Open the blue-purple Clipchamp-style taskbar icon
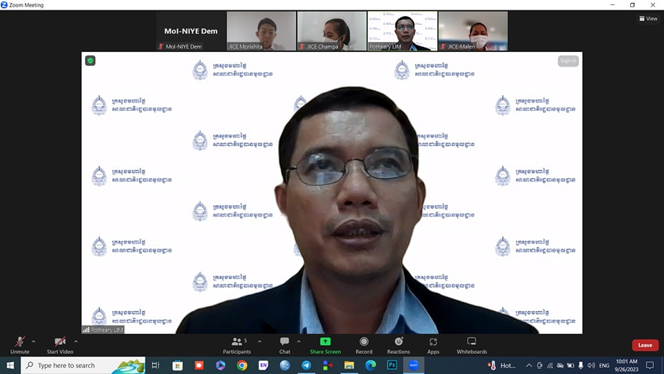 click(x=220, y=365)
